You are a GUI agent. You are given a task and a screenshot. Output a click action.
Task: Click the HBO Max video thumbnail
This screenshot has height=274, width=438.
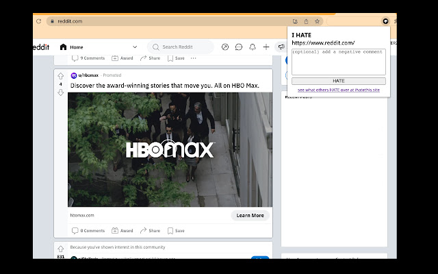click(x=170, y=150)
